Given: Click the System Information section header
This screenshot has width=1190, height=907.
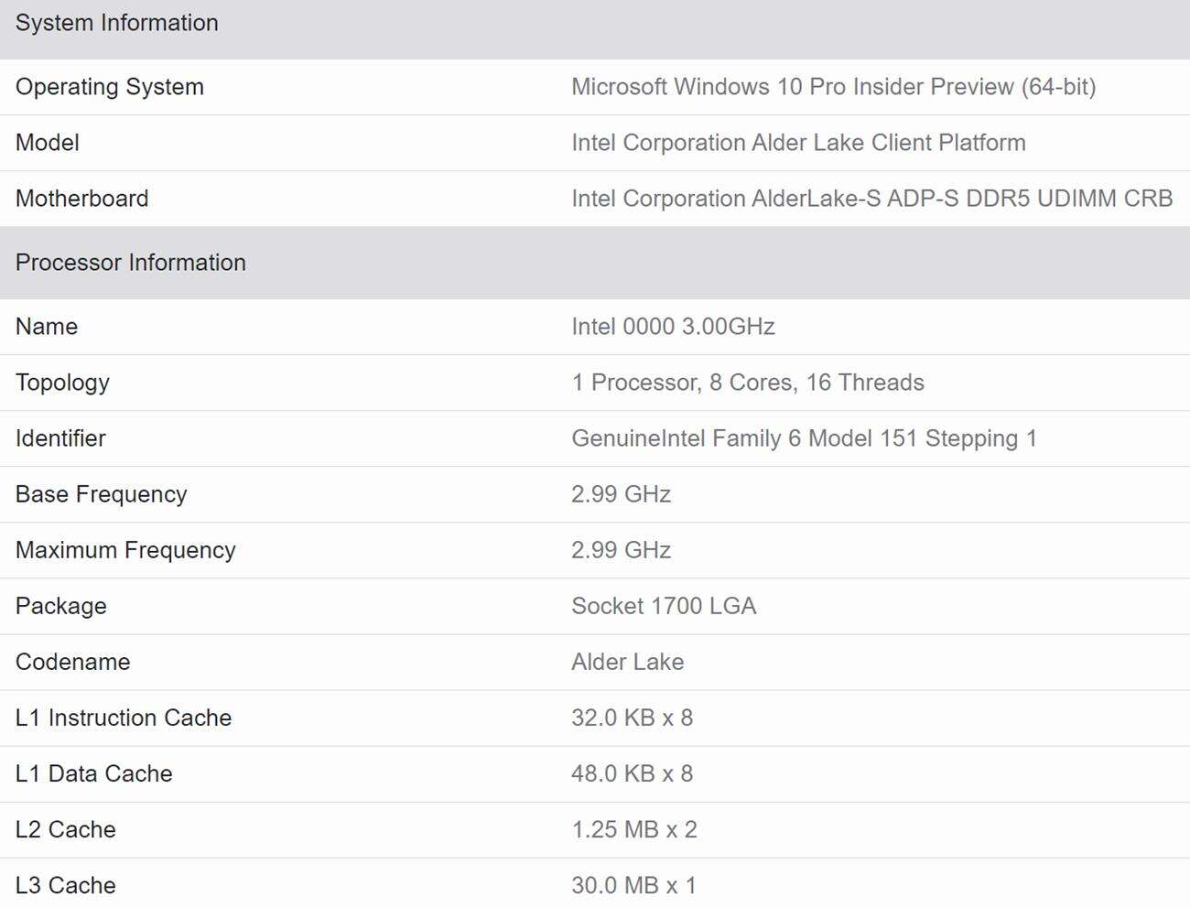Looking at the screenshot, I should click(x=116, y=23).
